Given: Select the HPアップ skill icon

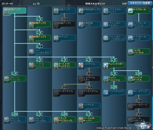Looking at the screenshot, I should coord(56,38).
